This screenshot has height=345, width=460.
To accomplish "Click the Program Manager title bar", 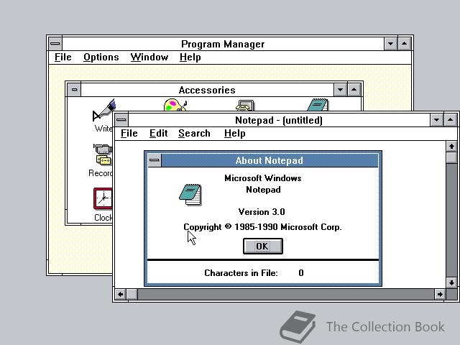I will pyautogui.click(x=223, y=44).
